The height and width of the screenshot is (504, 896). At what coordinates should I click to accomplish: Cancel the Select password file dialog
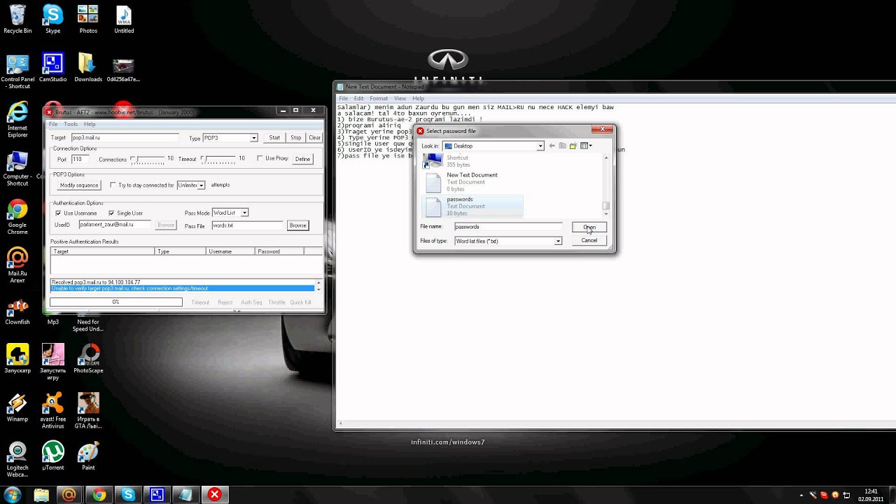[x=589, y=240]
